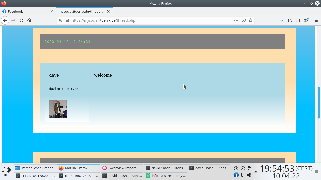Open the page actions three-dot menu
321x180 pixels.
point(236,20)
